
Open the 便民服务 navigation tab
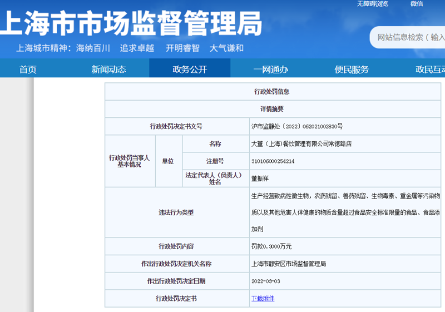pos(352,69)
